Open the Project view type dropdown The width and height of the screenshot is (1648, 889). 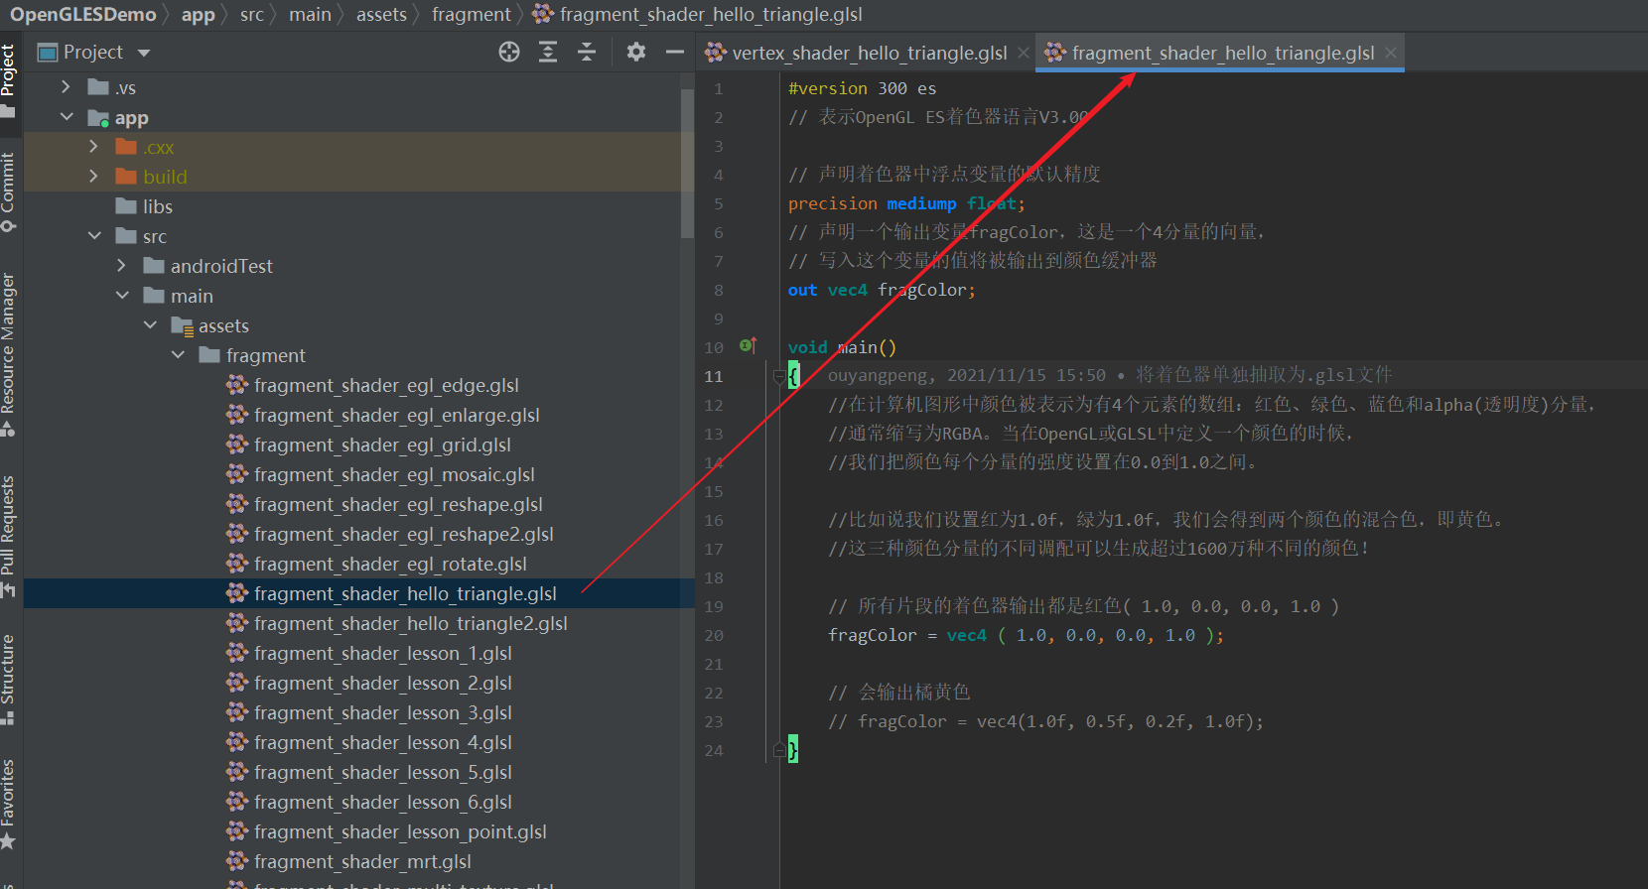click(x=144, y=53)
